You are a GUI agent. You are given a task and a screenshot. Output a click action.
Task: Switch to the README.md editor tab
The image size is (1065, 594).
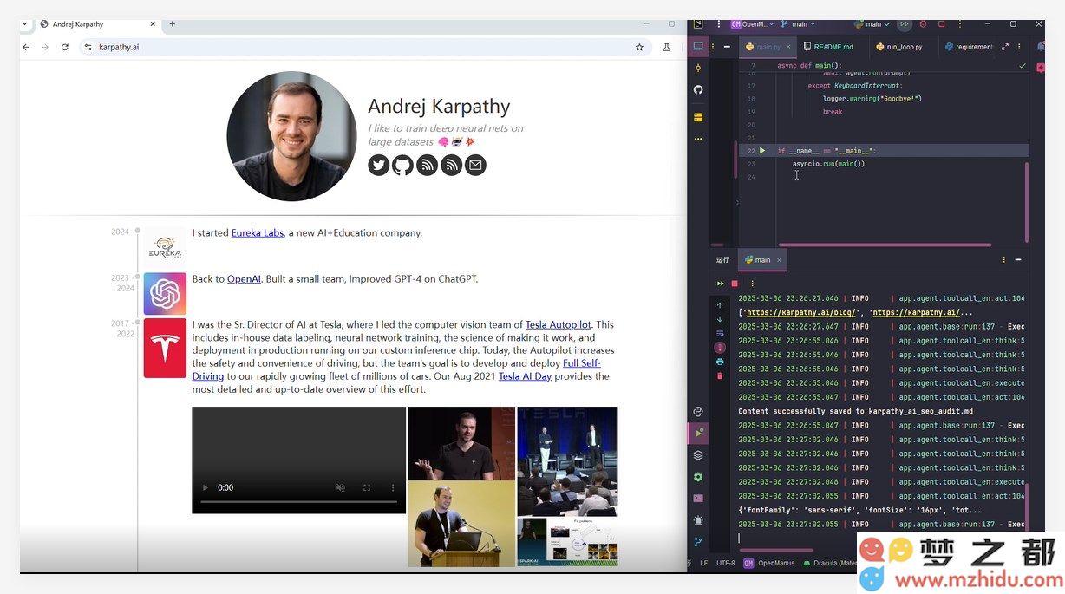click(x=828, y=47)
